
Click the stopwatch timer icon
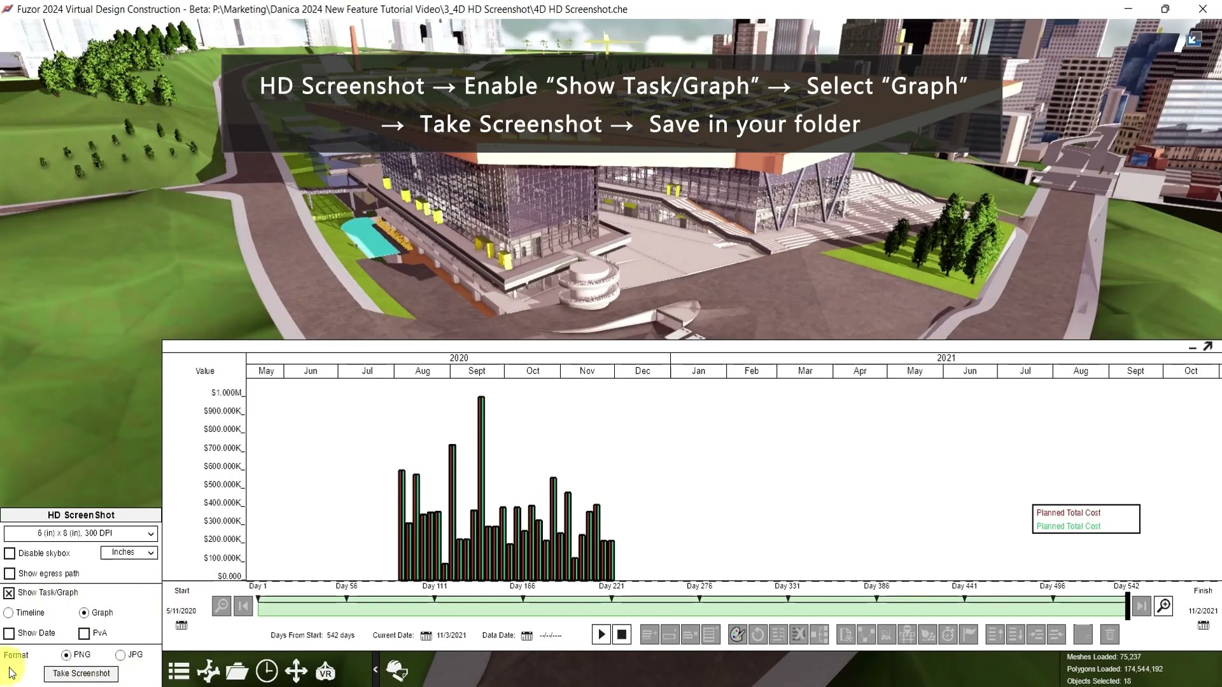point(948,634)
